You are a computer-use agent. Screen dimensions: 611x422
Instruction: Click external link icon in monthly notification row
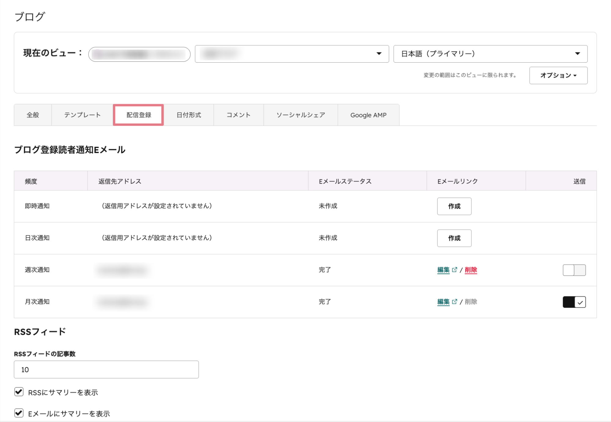[455, 302]
